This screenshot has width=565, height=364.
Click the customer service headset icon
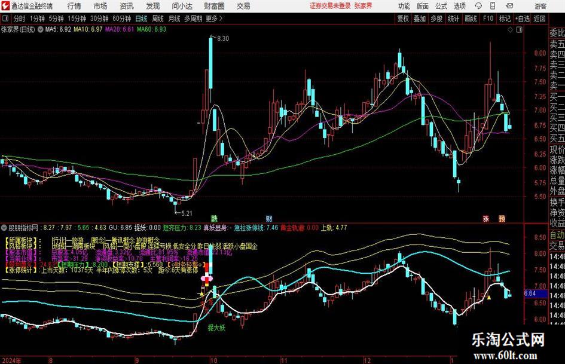tap(478, 6)
